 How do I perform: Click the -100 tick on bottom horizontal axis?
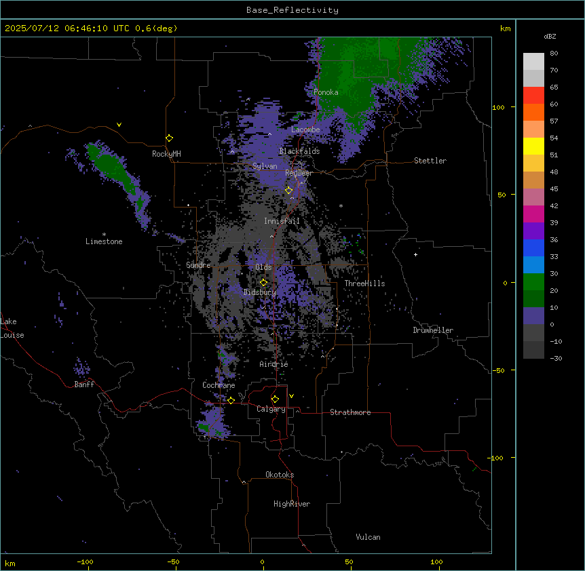[x=86, y=562]
